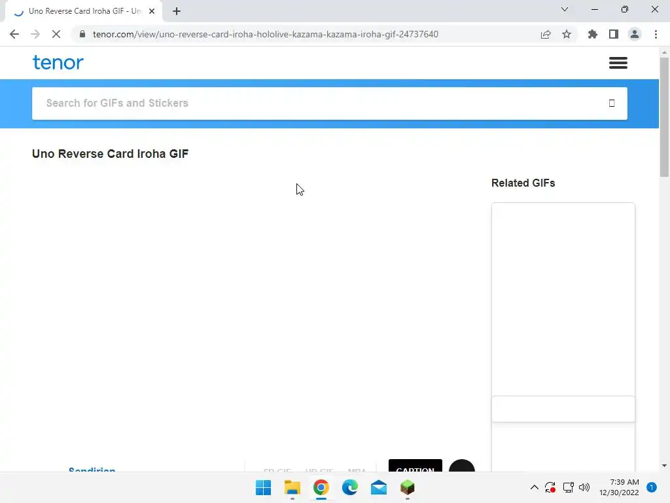670x503 pixels.
Task: Go forward to the next page
Action: coord(35,34)
